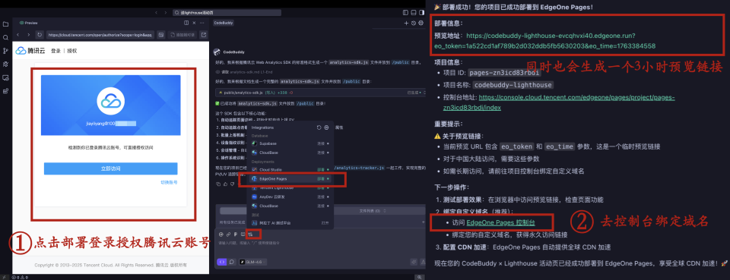This screenshot has height=280, width=730.
Task: Select Supabase in Integrations list
Action: (x=290, y=143)
